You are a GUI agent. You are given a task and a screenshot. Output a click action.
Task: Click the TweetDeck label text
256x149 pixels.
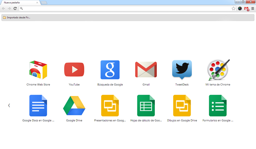(x=182, y=84)
